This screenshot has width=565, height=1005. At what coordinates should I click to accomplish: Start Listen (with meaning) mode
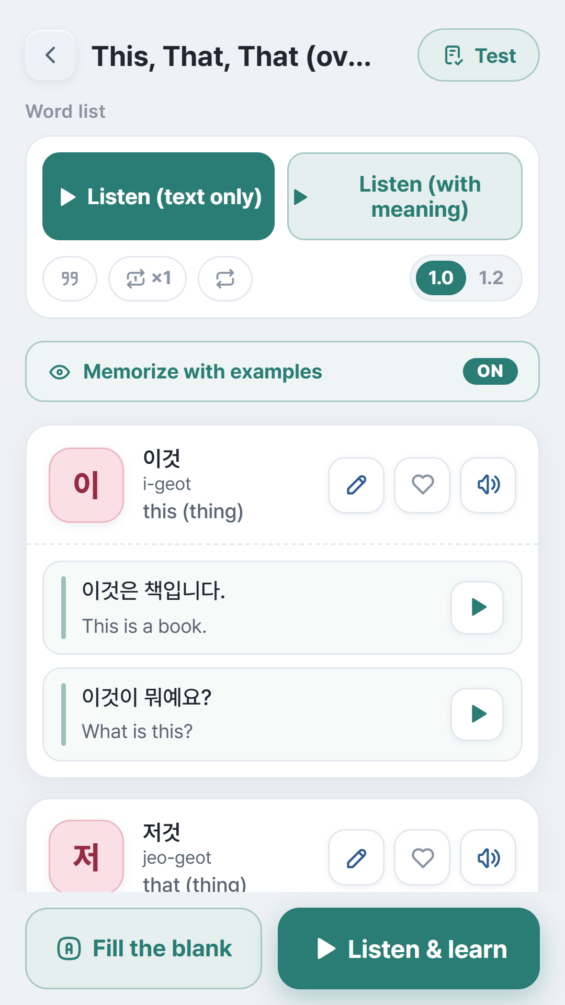(405, 196)
